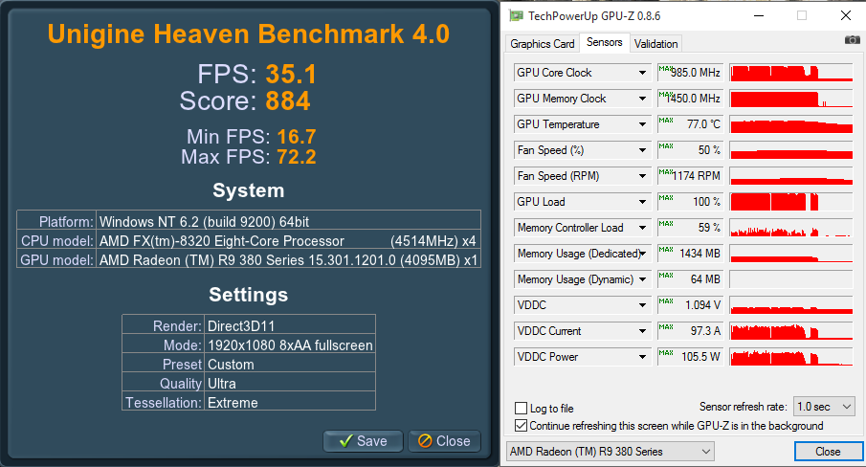Click the 105.5 W power value
Viewport: 866px width, 467px height.
point(690,357)
